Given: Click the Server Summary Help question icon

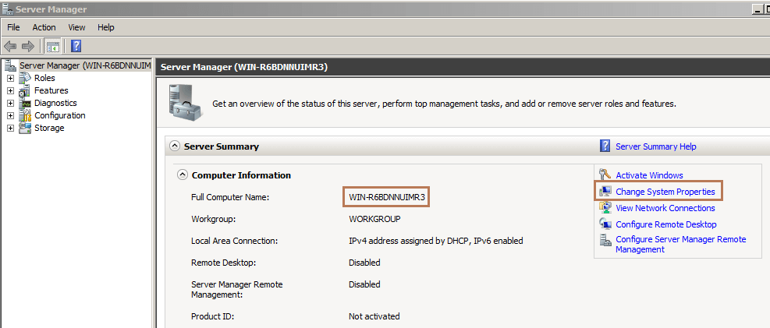Looking at the screenshot, I should pos(605,146).
